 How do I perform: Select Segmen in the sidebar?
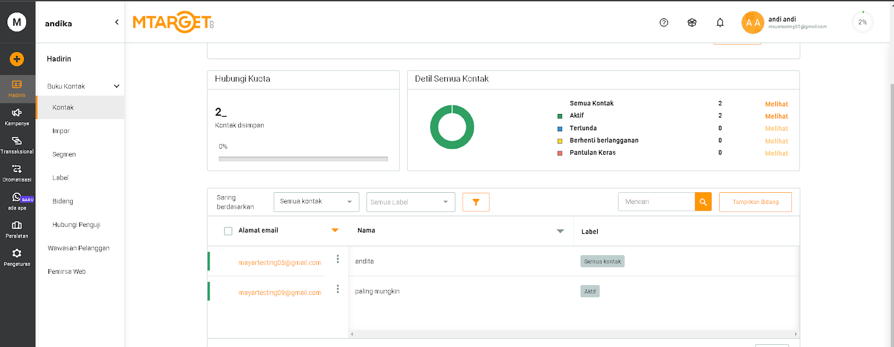(64, 154)
